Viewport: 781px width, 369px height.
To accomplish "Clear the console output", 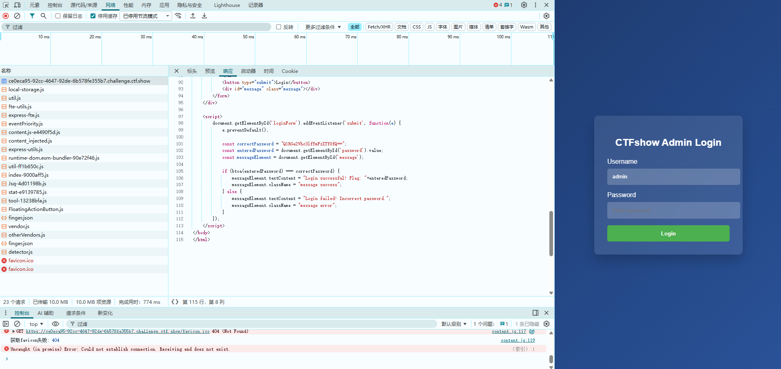I will click(17, 324).
